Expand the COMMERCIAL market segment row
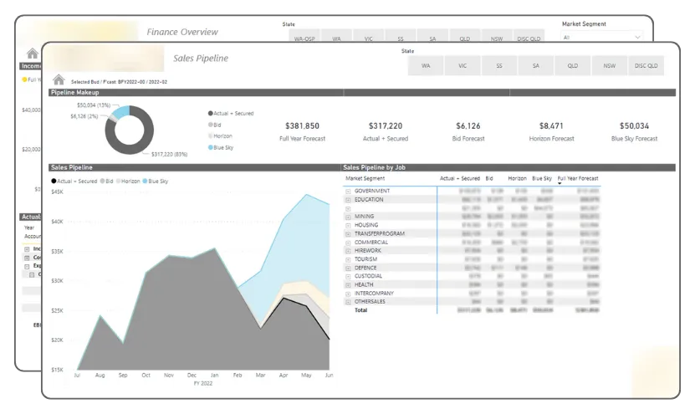The width and height of the screenshot is (695, 414). [349, 243]
